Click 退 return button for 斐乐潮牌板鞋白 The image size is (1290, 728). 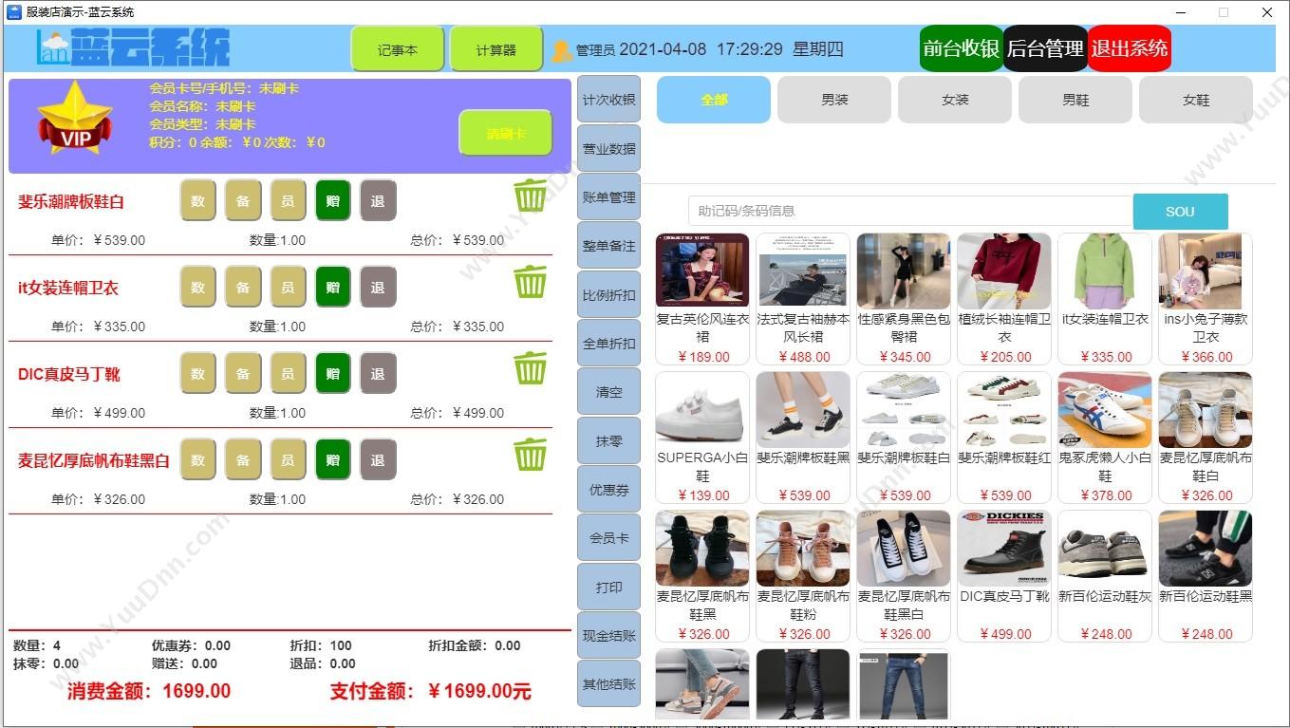coord(378,200)
